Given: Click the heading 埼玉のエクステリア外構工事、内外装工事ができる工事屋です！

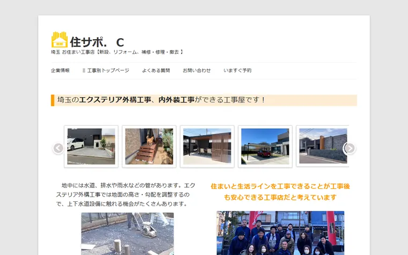Looking at the screenshot, I should (204, 100).
